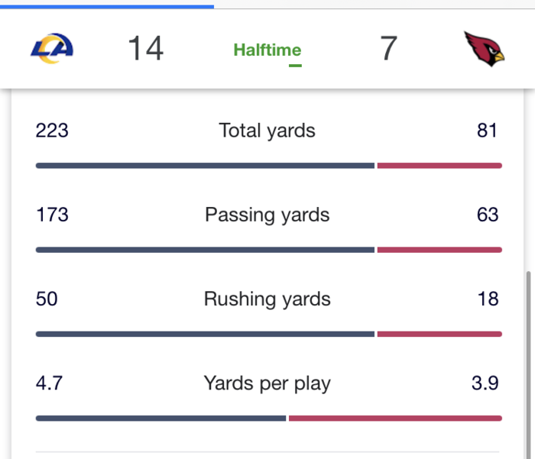Screen dimensions: 535x459
Task: Select the Halftime tab
Action: pyautogui.click(x=267, y=51)
